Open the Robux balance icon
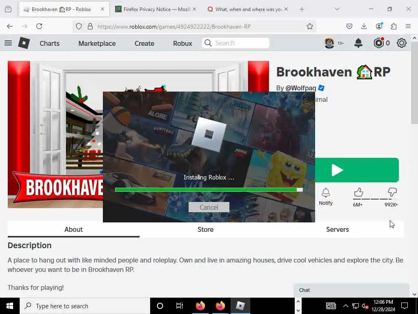 [378, 43]
